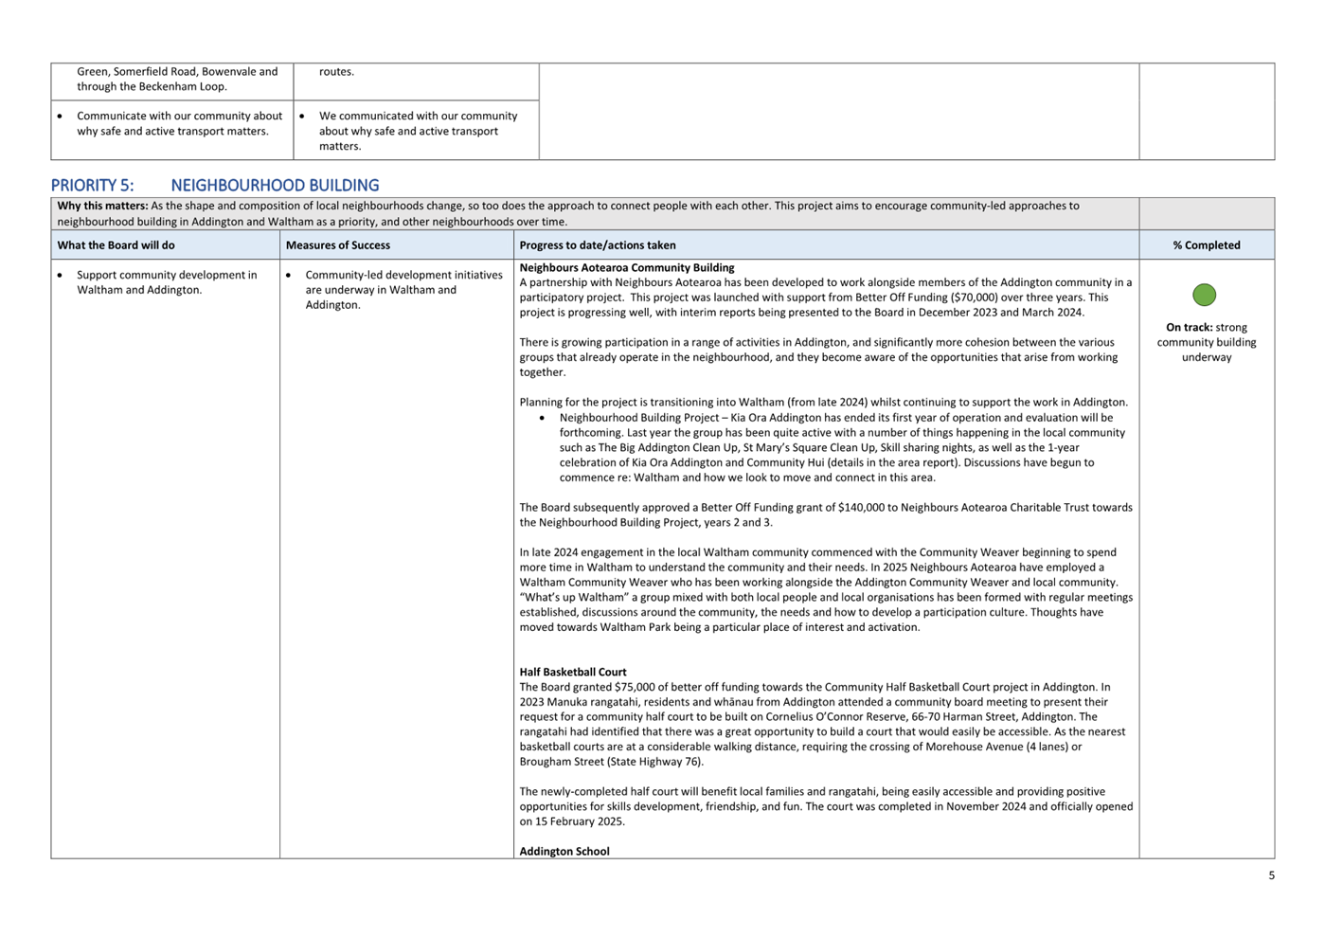
Task: Click the 'Measures of Success' column header
Action: pos(337,245)
